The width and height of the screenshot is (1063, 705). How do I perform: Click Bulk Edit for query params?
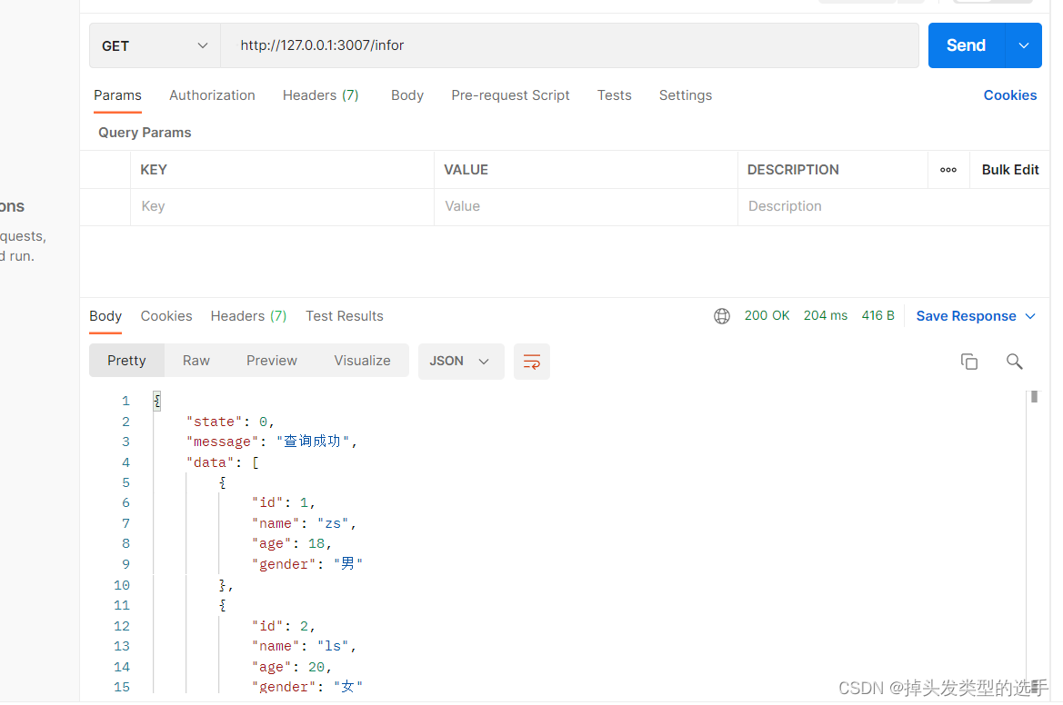pyautogui.click(x=1009, y=170)
